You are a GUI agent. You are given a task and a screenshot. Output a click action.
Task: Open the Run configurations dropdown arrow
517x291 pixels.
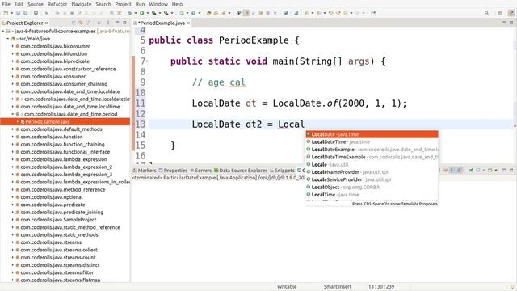pos(148,13)
